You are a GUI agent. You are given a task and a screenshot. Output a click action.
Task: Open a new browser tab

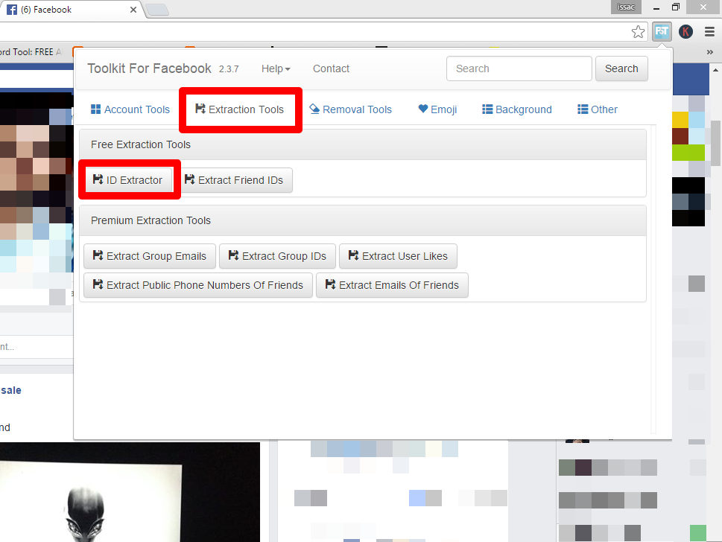tap(157, 10)
